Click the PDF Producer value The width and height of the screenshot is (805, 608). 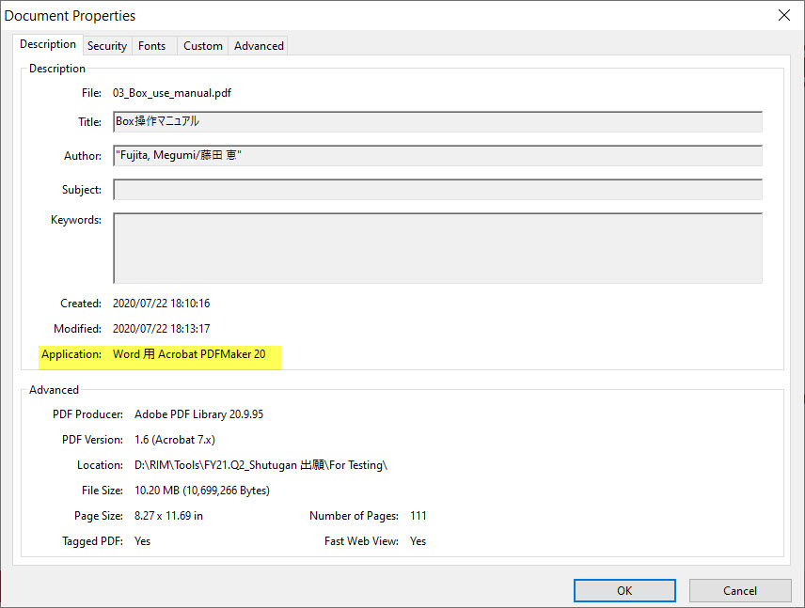[198, 414]
